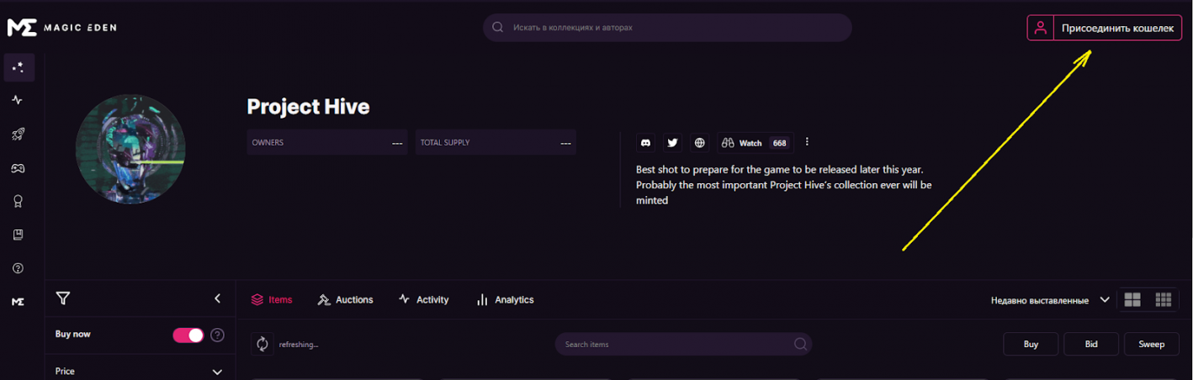Open the book Resources sidebar icon

coord(18,235)
